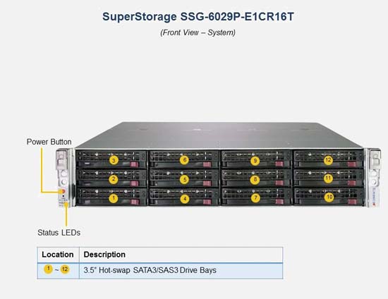
Task: Click the Status LEDs label
Action: [59, 233]
